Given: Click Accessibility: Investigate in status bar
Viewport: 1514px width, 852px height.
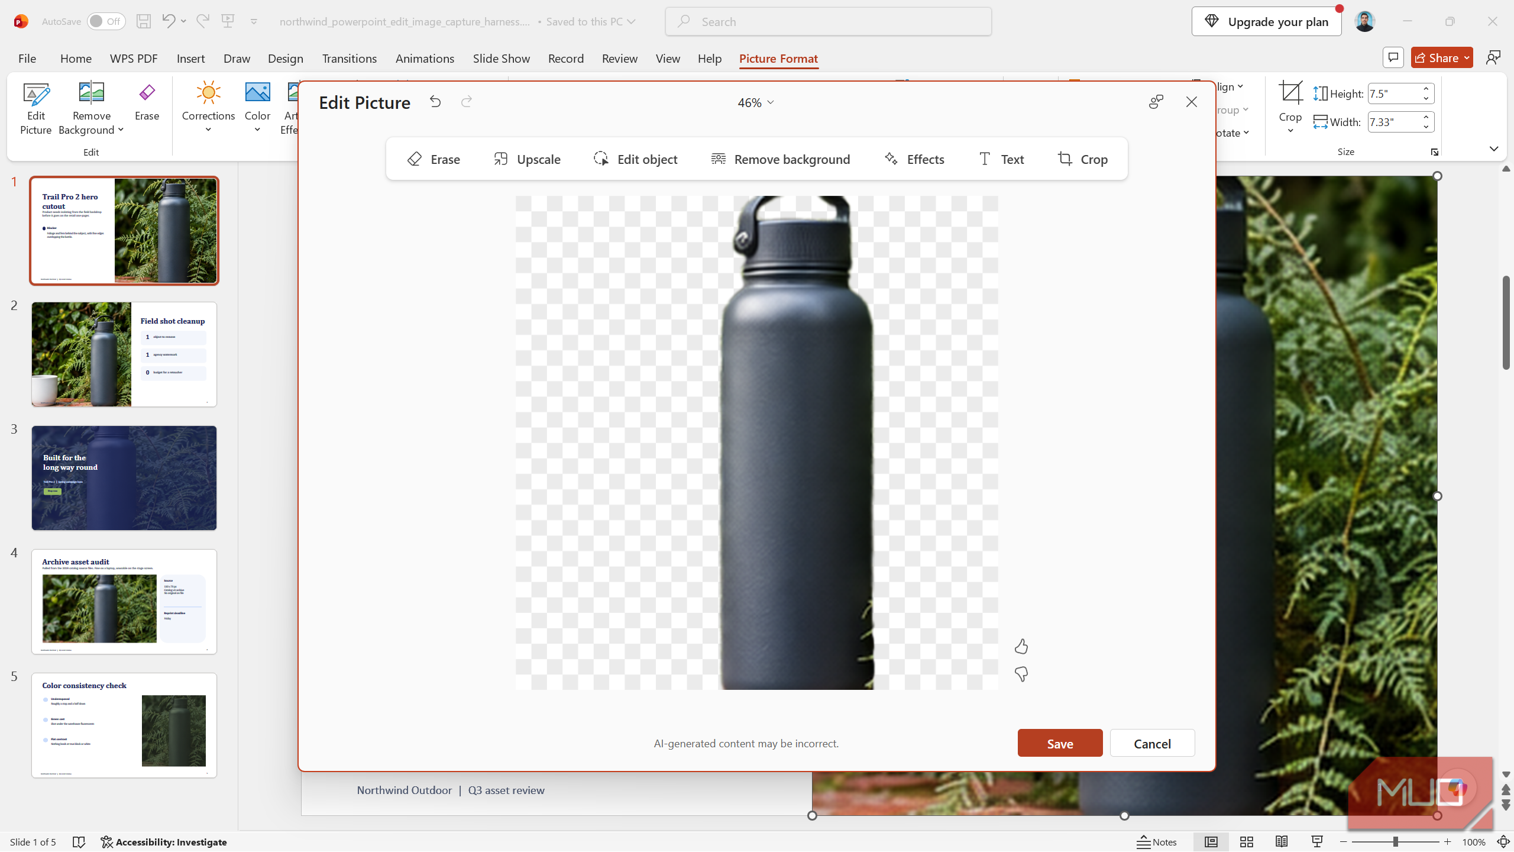Looking at the screenshot, I should pos(164,842).
